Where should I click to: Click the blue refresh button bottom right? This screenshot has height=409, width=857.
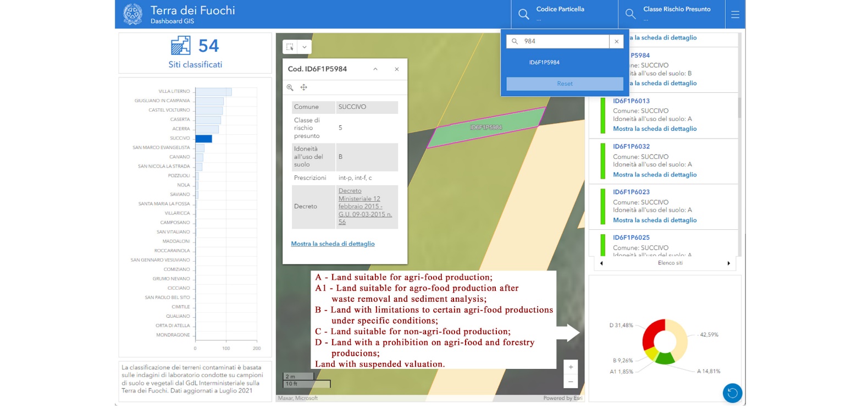pos(732,393)
